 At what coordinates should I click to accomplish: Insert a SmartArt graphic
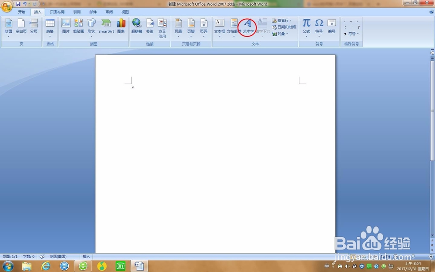click(x=106, y=27)
